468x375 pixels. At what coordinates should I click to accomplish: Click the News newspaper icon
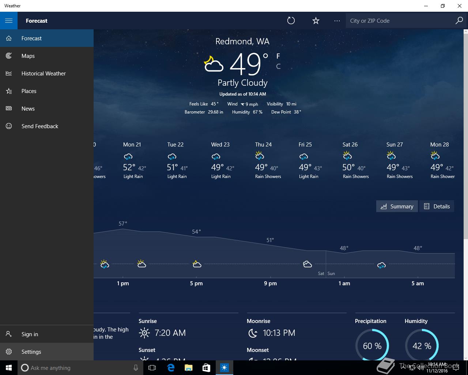click(x=9, y=108)
